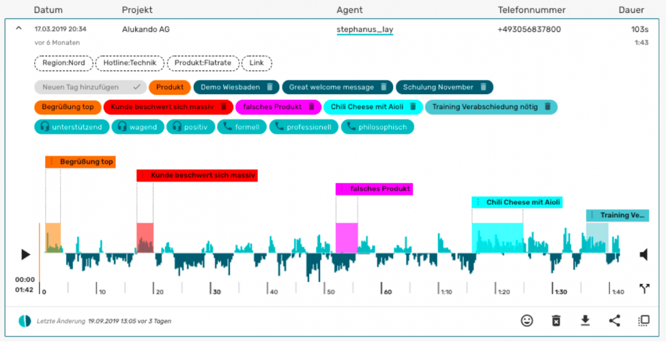The height and width of the screenshot is (342, 666).
Task: Open menu dots on falsches Produkt marker
Action: point(342,189)
